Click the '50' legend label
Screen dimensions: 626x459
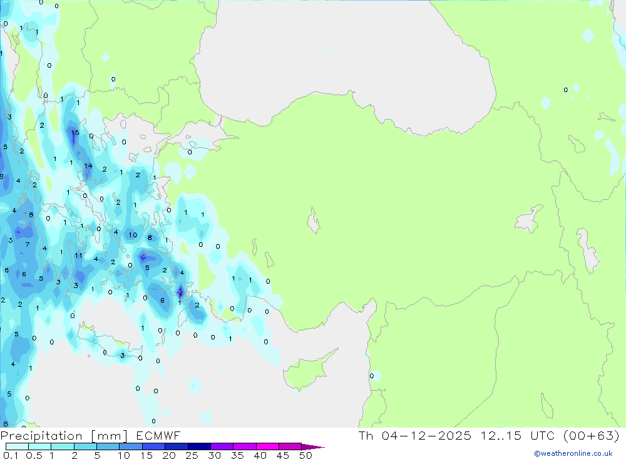point(306,455)
